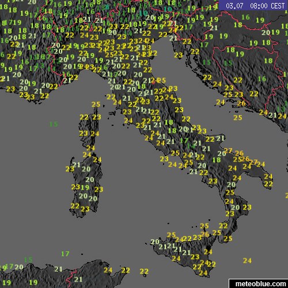Click the 21 on Sardinia's northwest corner
Image resolution: width=288 pixels, height=288 pixels.
76,165
